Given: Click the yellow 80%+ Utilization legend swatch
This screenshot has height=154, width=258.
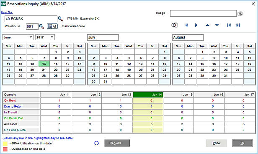Looking at the screenshot, I should 5,144.
